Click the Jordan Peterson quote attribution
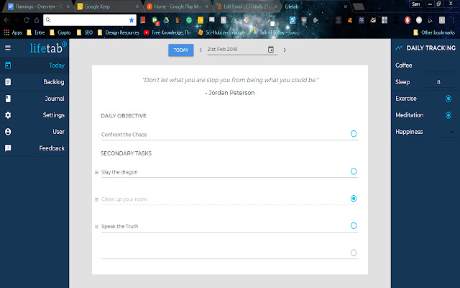The width and height of the screenshot is (460, 288). pyautogui.click(x=230, y=93)
